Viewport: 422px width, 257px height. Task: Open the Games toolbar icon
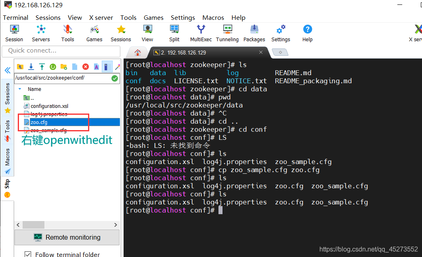(94, 33)
